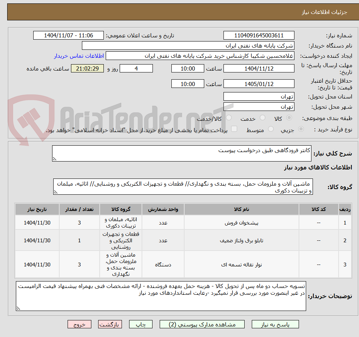Click the general description text area 'کانتر فرودگاهی'
Viewport: 359px width, 337px height.
tap(182, 153)
